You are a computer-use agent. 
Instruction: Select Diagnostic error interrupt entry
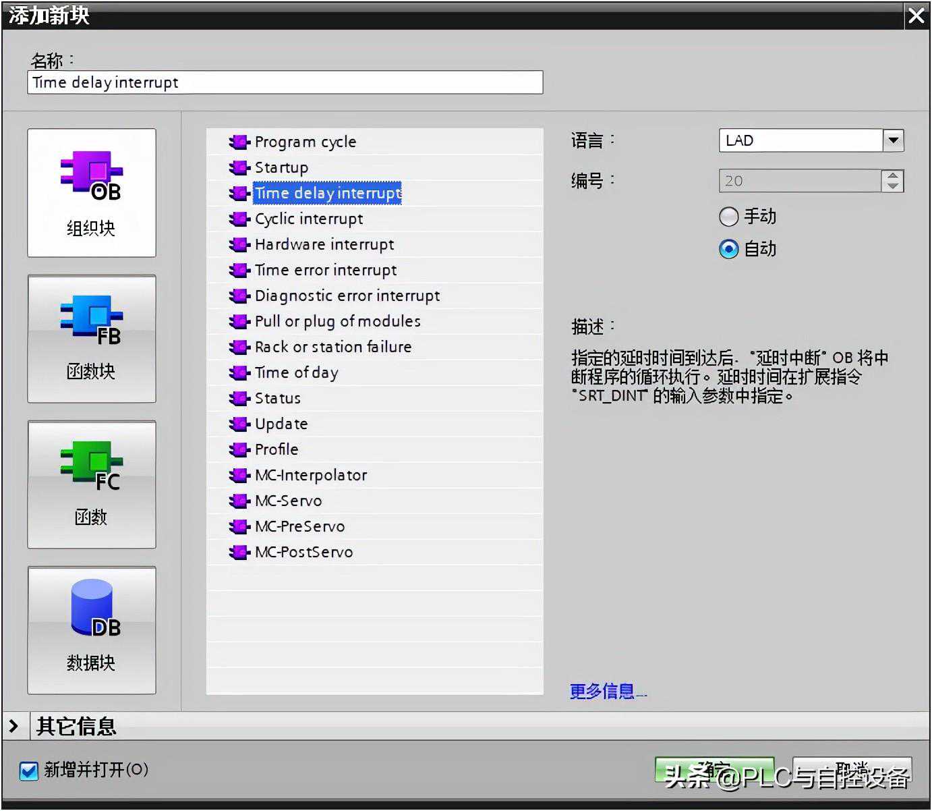coord(347,296)
